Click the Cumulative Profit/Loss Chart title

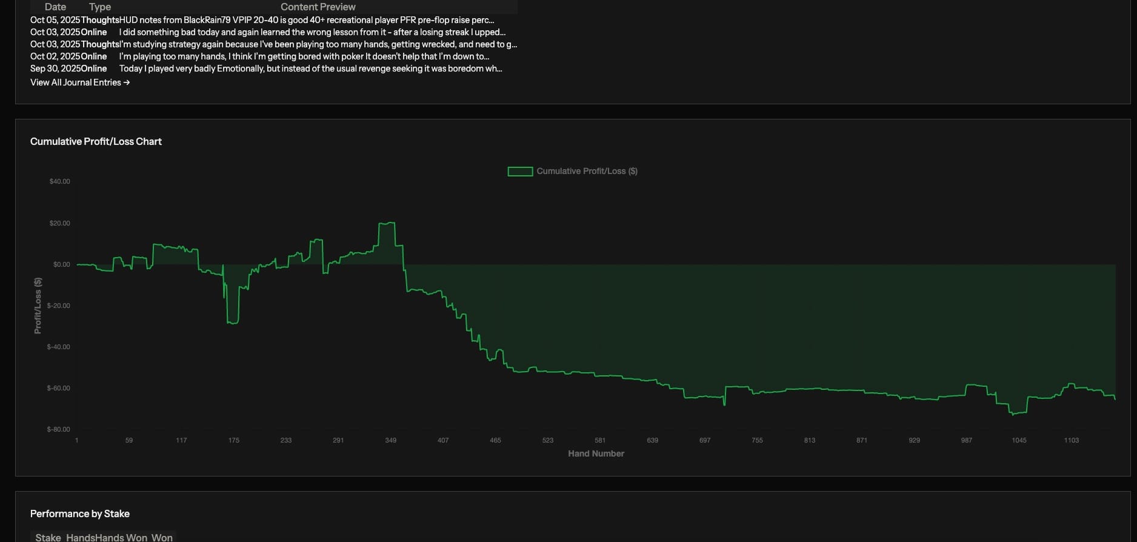[96, 141]
